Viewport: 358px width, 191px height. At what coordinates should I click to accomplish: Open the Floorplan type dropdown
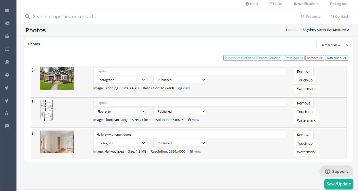point(119,112)
